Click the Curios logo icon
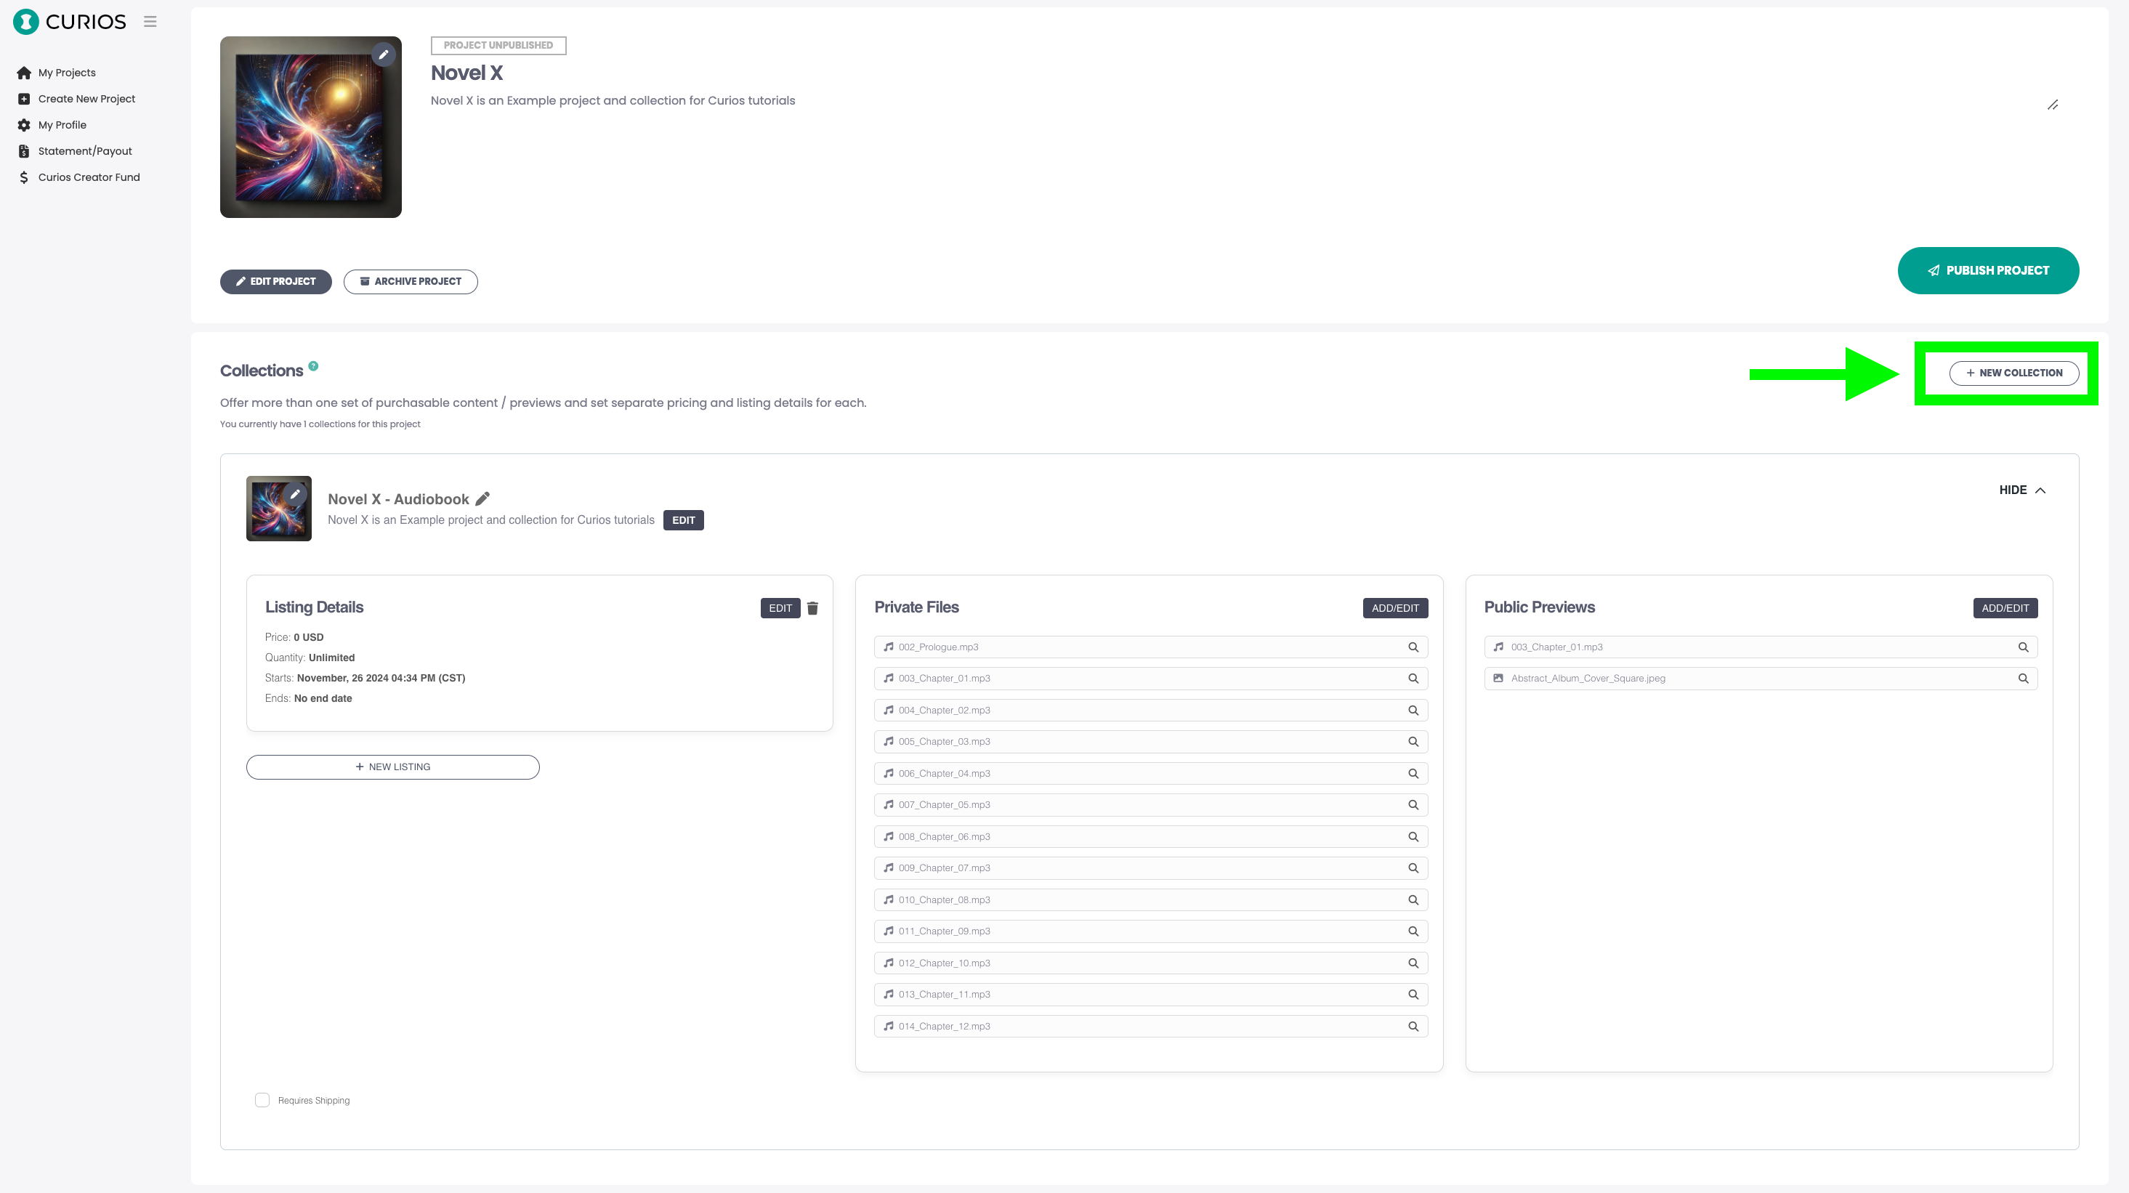Image resolution: width=2129 pixels, height=1193 pixels. 25,22
